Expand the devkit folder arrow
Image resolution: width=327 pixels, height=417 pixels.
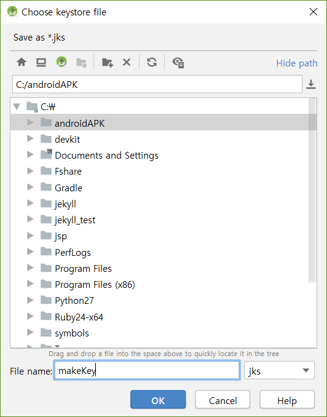[30, 138]
